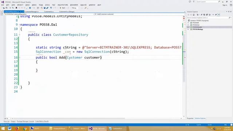Expand the POS58.WinApp project node
The image size is (233, 131).
point(188,29)
